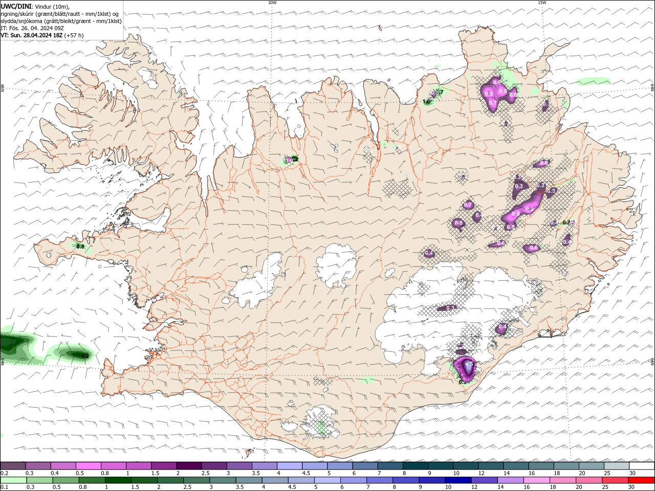Pick the lower legend swatch starting at 6
The image size is (655, 491).
[x=354, y=480]
